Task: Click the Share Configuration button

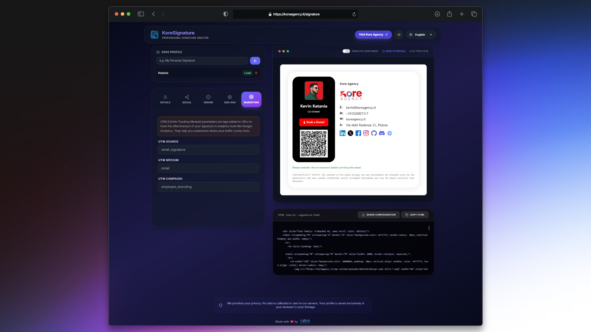Action: [x=379, y=215]
